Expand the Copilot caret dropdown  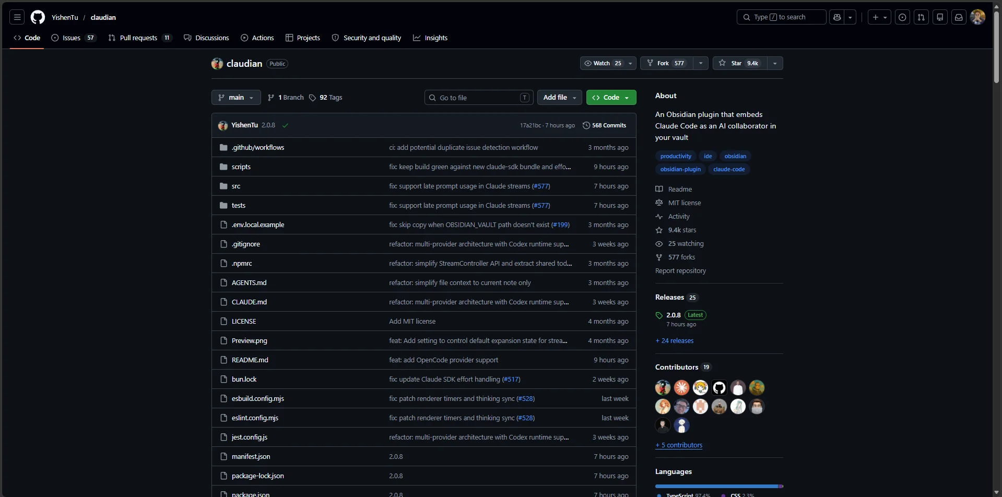coord(851,17)
